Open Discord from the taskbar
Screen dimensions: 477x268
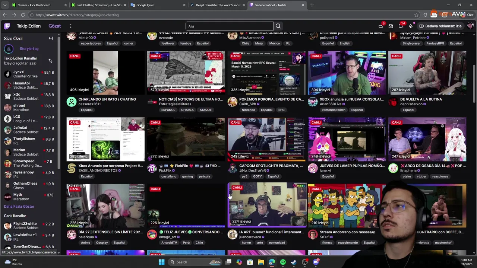coord(316,262)
